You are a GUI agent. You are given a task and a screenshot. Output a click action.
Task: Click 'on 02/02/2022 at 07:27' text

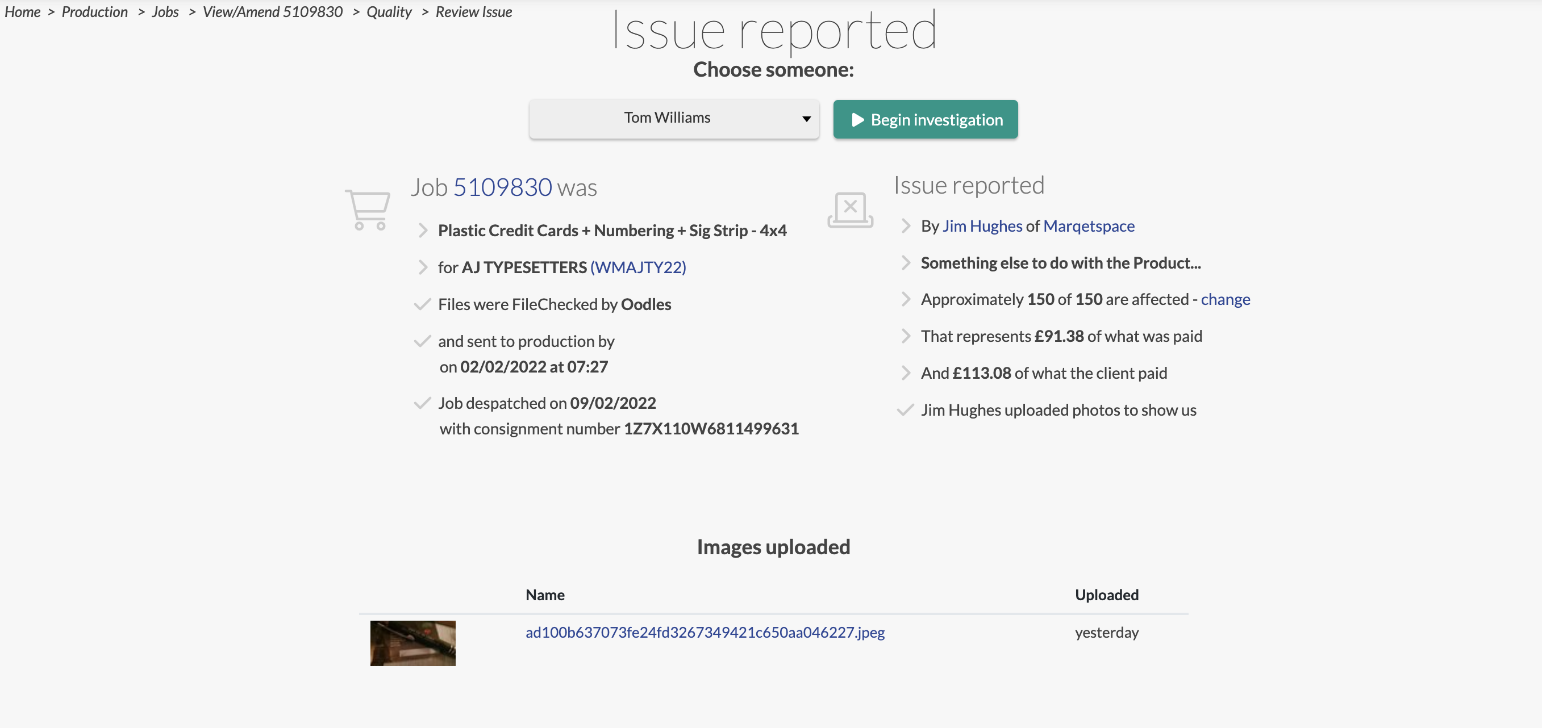pyautogui.click(x=524, y=367)
